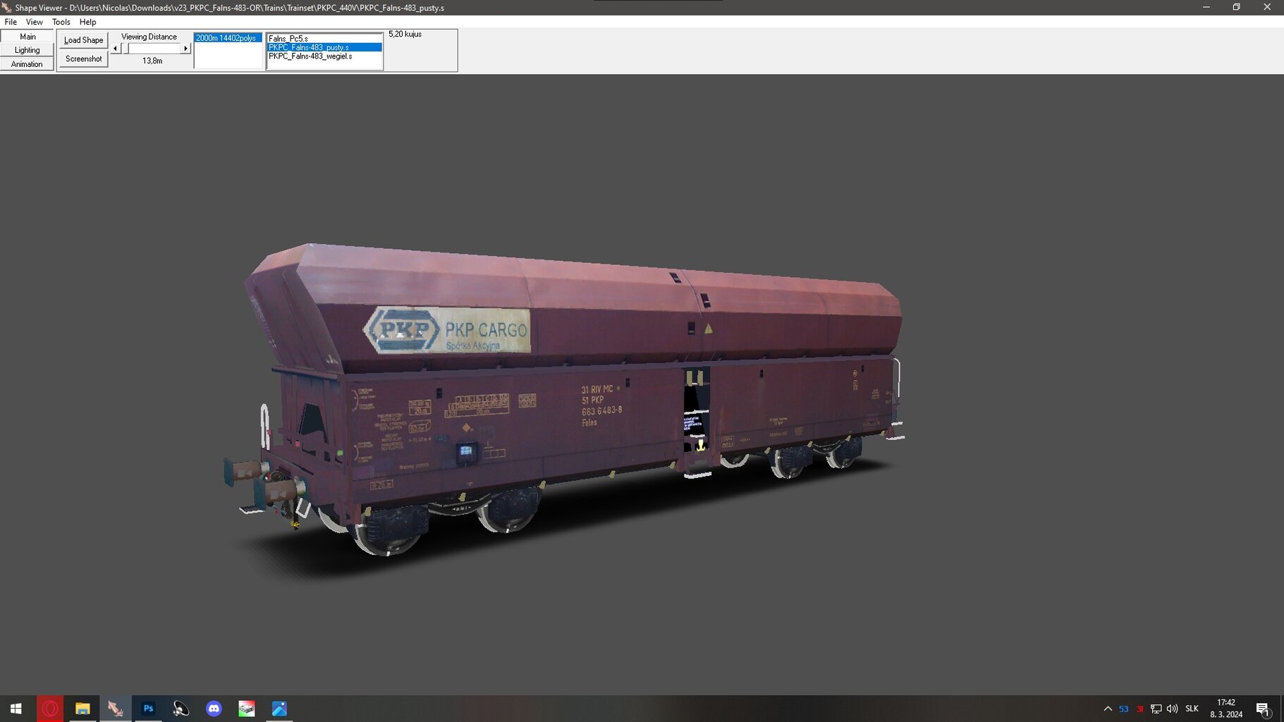Show hidden system tray icons

point(1108,709)
